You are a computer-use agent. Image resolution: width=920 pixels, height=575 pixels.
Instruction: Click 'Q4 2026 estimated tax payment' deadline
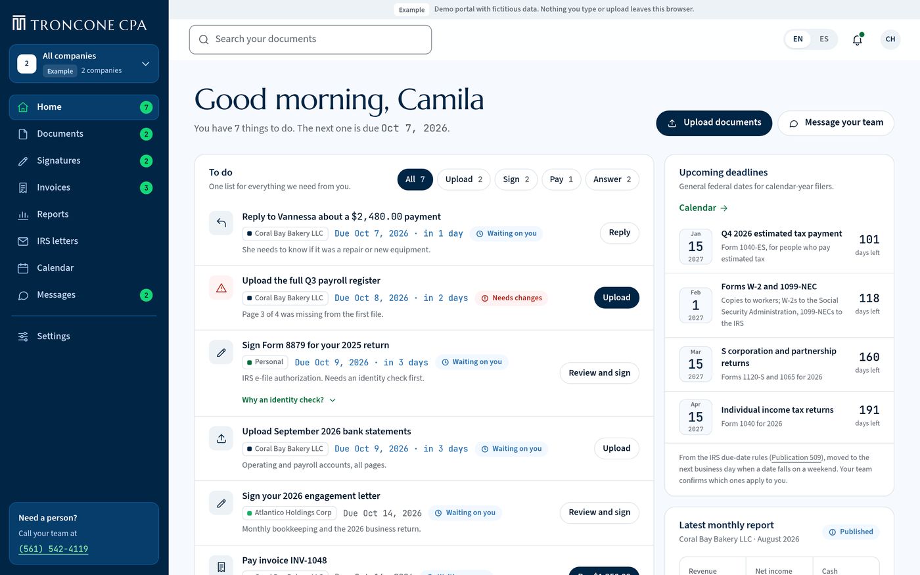click(781, 234)
